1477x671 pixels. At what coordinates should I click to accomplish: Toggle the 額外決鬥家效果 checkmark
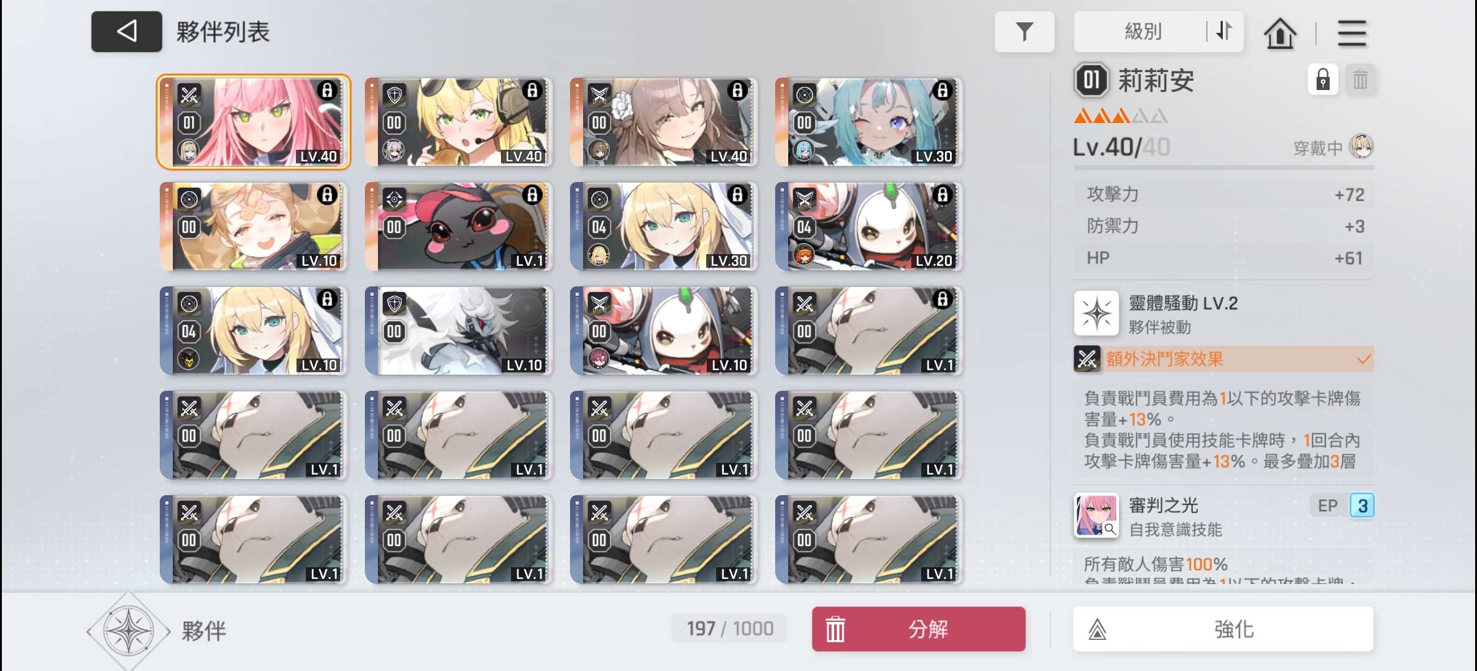[x=1364, y=359]
